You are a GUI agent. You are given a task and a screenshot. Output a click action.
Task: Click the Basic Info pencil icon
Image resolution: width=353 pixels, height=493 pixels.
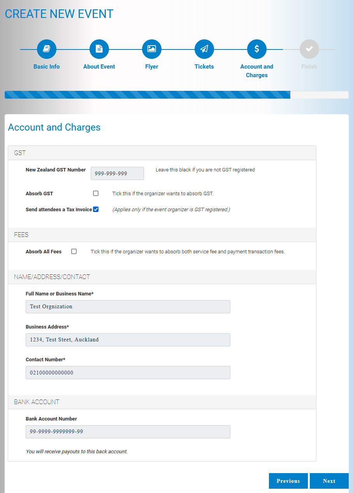click(46, 49)
